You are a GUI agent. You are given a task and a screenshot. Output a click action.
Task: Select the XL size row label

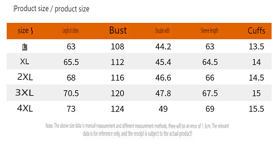coord(25,61)
